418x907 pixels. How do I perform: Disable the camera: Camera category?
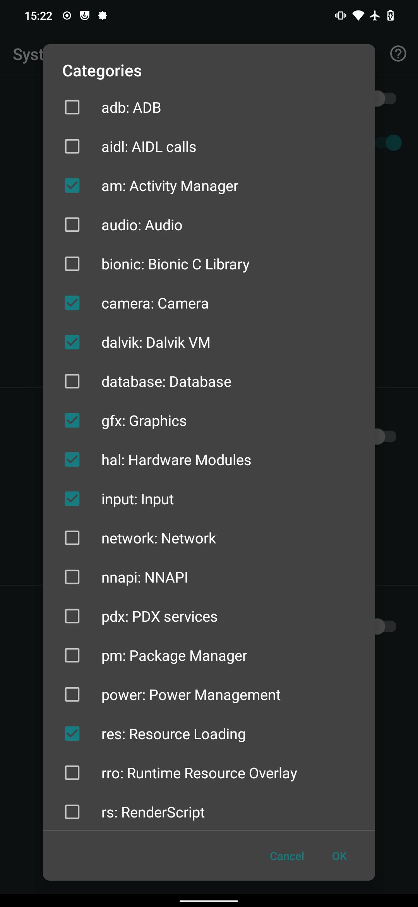click(72, 303)
